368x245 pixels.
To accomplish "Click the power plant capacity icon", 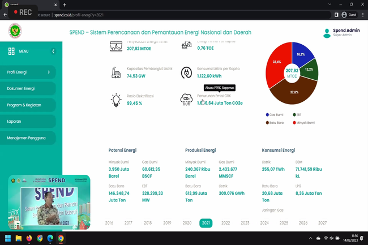I will click(116, 72).
